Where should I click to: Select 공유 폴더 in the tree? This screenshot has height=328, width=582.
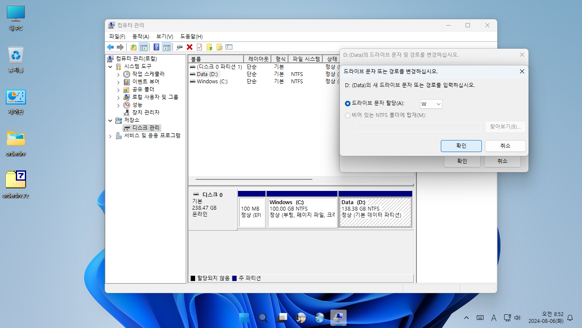coord(143,89)
